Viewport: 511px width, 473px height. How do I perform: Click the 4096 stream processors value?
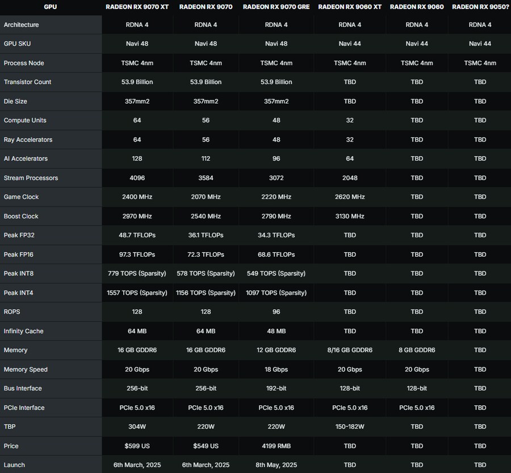point(137,178)
